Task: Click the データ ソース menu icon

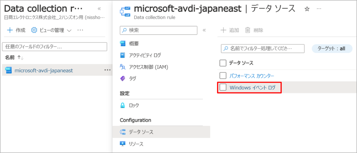Action: coord(123,132)
